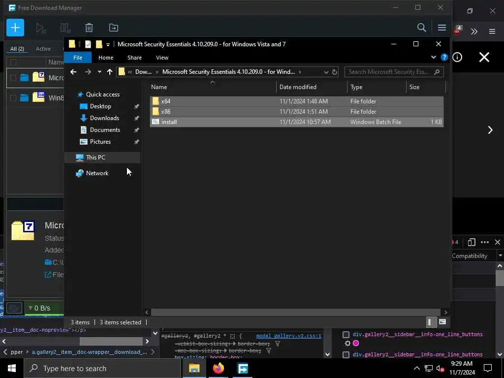Screen dimensions: 504x378
Task: Click the move to folder icon
Action: (x=114, y=28)
